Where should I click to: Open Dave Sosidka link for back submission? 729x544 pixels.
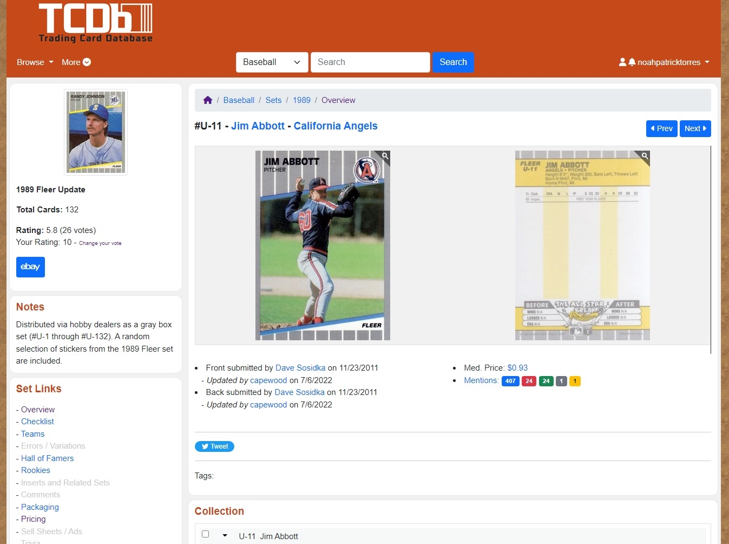299,392
